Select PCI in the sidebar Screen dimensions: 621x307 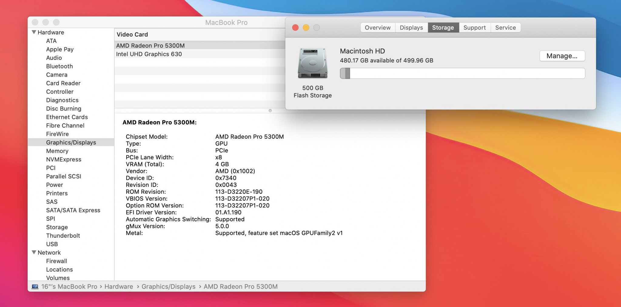[x=51, y=168]
